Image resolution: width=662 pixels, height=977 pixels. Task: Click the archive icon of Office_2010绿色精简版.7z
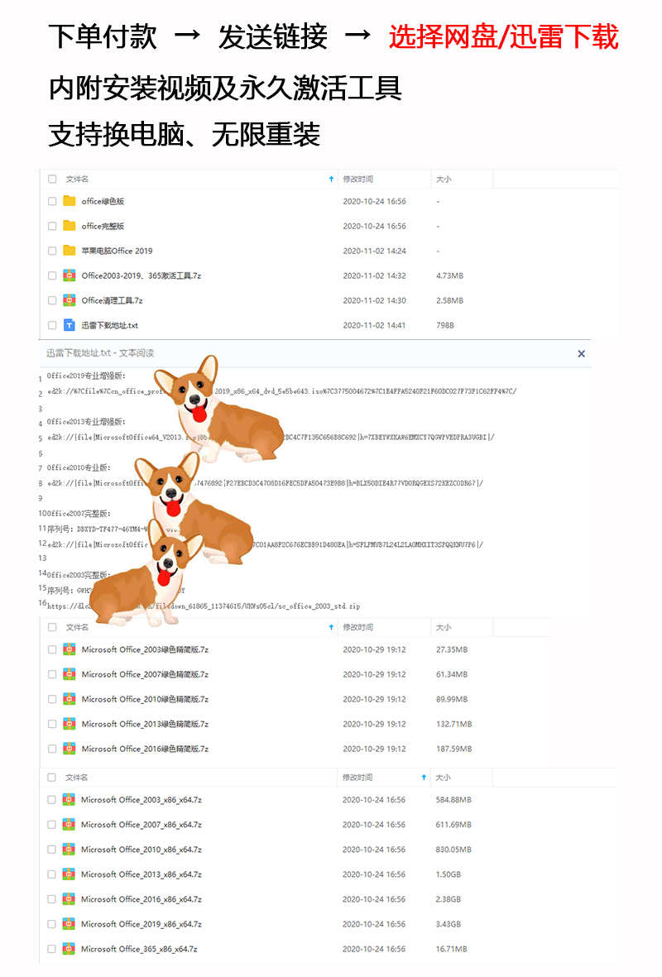pos(70,699)
